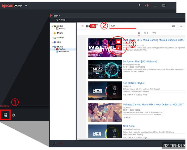Expand the 컴퓨터 tree node arrow
This screenshot has height=150, width=187.
52,42
